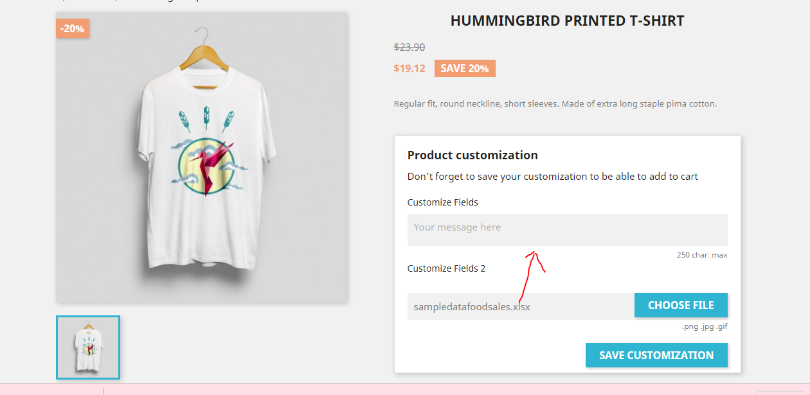Click the crossed-out $23.90 regular price
The width and height of the screenshot is (810, 395).
point(410,47)
